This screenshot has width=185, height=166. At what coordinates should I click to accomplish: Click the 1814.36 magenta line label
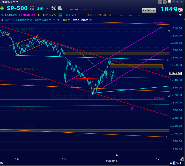(x=159, y=98)
